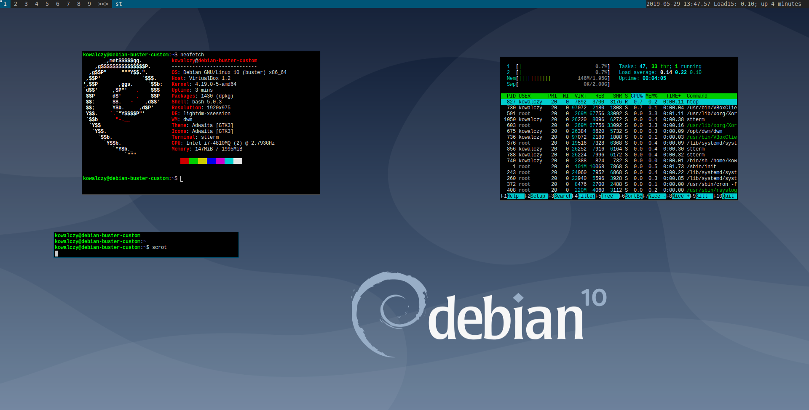
Task: Click the blue color block in neofetch
Action: tap(211, 161)
